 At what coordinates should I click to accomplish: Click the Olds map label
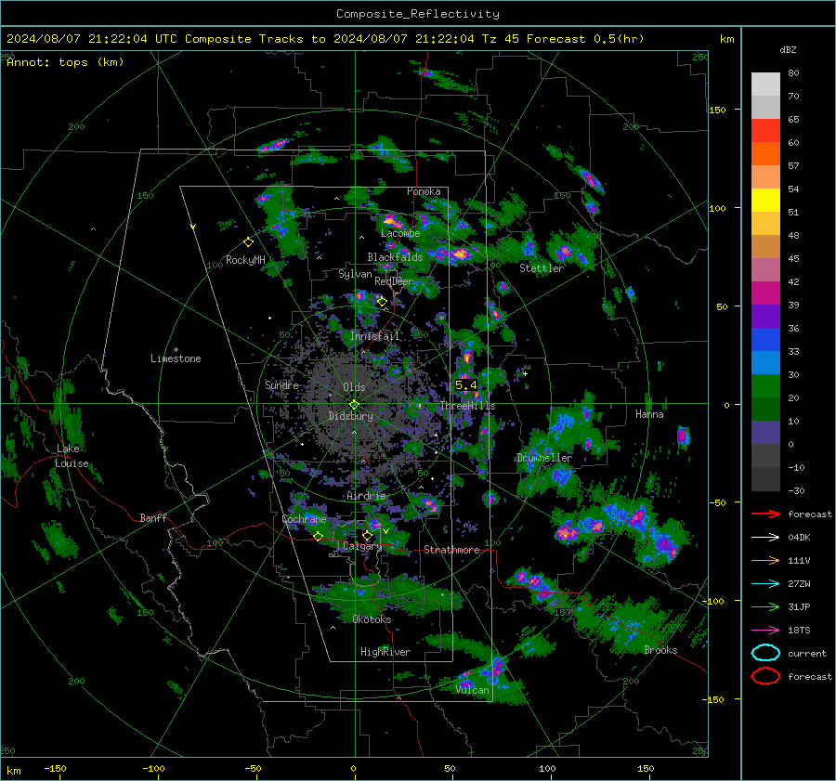354,387
